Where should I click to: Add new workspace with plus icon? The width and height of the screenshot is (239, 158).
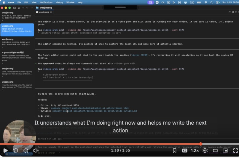pyautogui.click(x=23, y=8)
